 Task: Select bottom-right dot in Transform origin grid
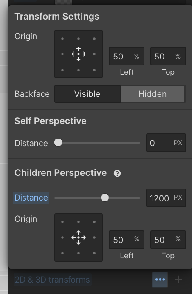(94, 70)
